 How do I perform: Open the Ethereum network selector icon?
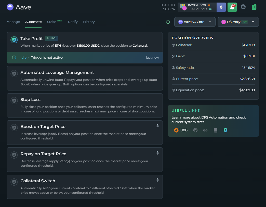point(221,7)
